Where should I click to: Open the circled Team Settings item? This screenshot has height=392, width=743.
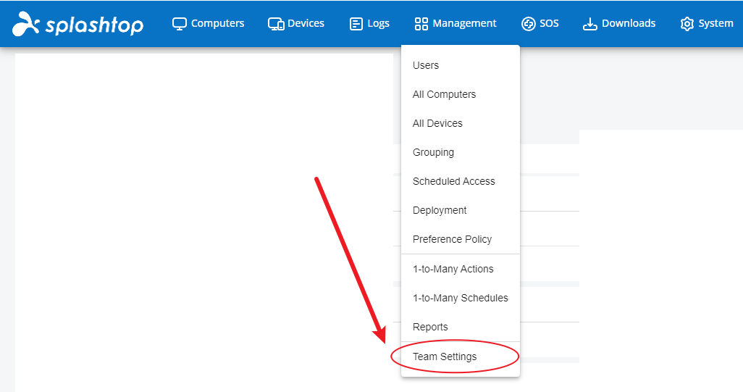445,356
